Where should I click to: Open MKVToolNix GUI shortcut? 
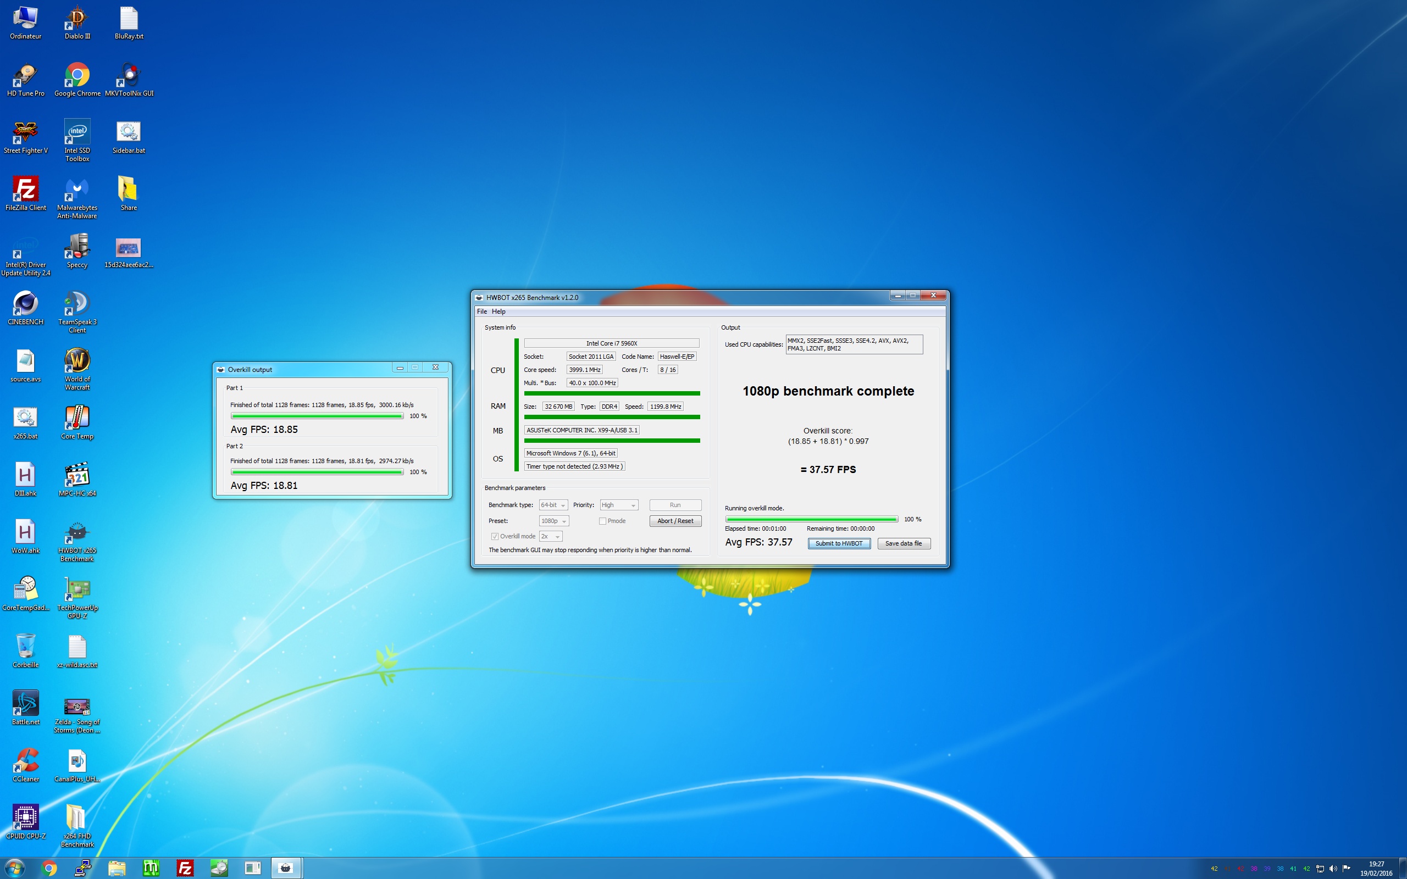[129, 80]
